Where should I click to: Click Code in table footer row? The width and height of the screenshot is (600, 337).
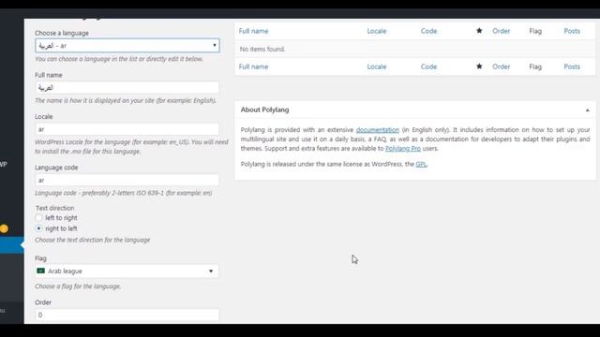coord(428,66)
